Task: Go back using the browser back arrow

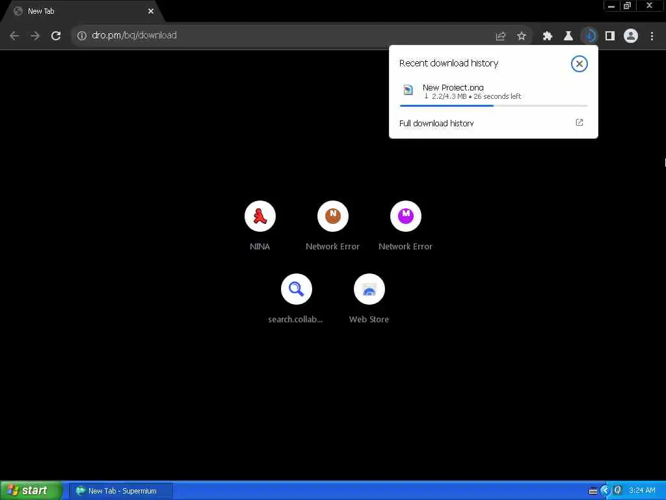Action: pyautogui.click(x=14, y=36)
